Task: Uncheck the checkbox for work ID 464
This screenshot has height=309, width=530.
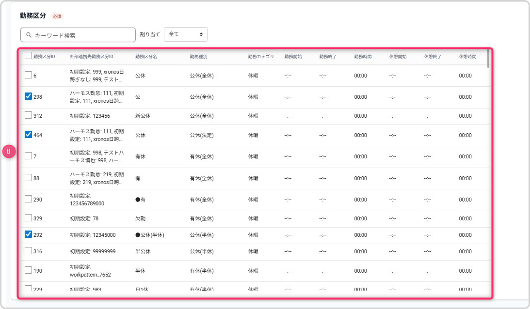Action: 28,135
